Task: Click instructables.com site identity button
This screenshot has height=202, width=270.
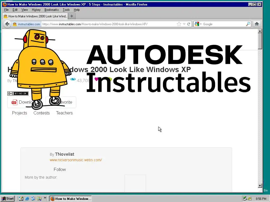Action: pos(27,24)
